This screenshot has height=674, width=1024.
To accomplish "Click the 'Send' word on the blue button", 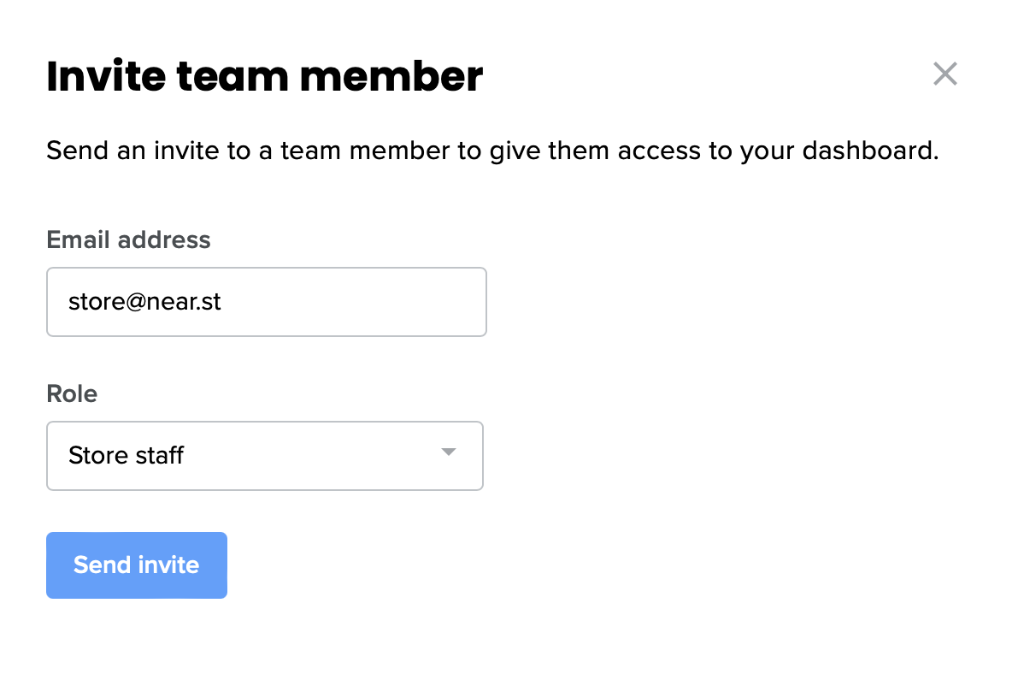I will pos(102,565).
